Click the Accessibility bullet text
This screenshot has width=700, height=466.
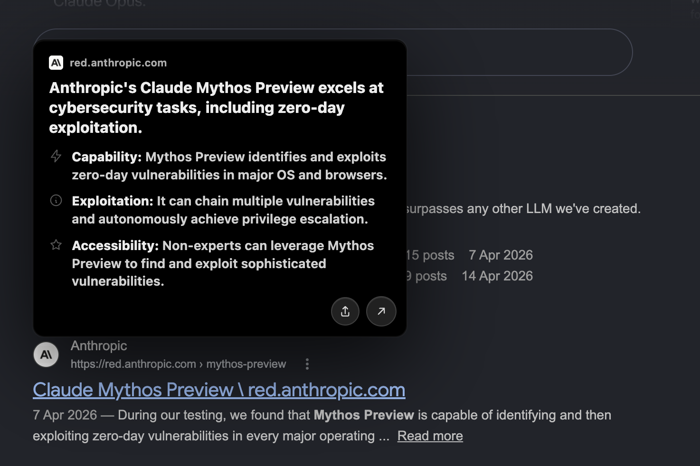[x=223, y=263]
